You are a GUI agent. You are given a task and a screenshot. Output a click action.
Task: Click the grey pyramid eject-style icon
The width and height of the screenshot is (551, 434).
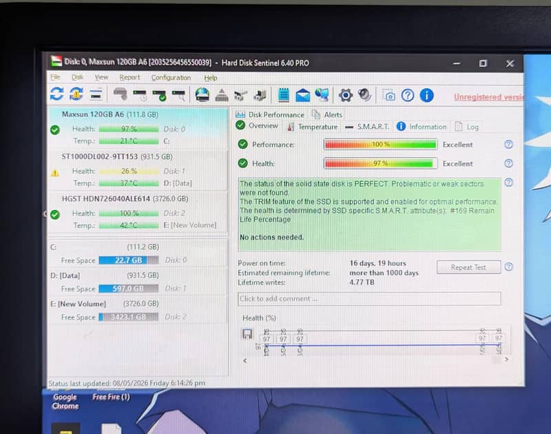(221, 95)
